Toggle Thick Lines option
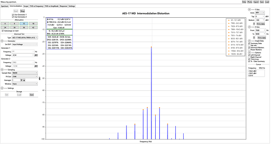Viewport: 272px width, 149px height. [x=249, y=59]
